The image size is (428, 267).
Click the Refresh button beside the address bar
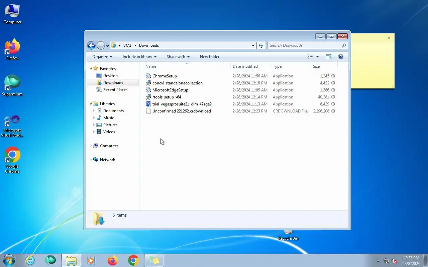coord(261,45)
